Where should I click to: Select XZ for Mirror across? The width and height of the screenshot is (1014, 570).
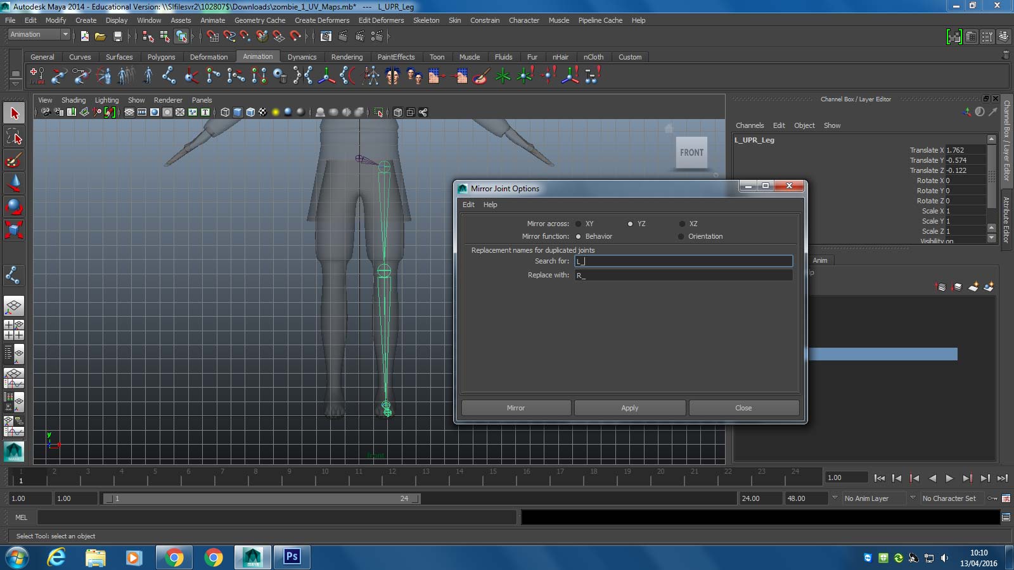pos(682,224)
